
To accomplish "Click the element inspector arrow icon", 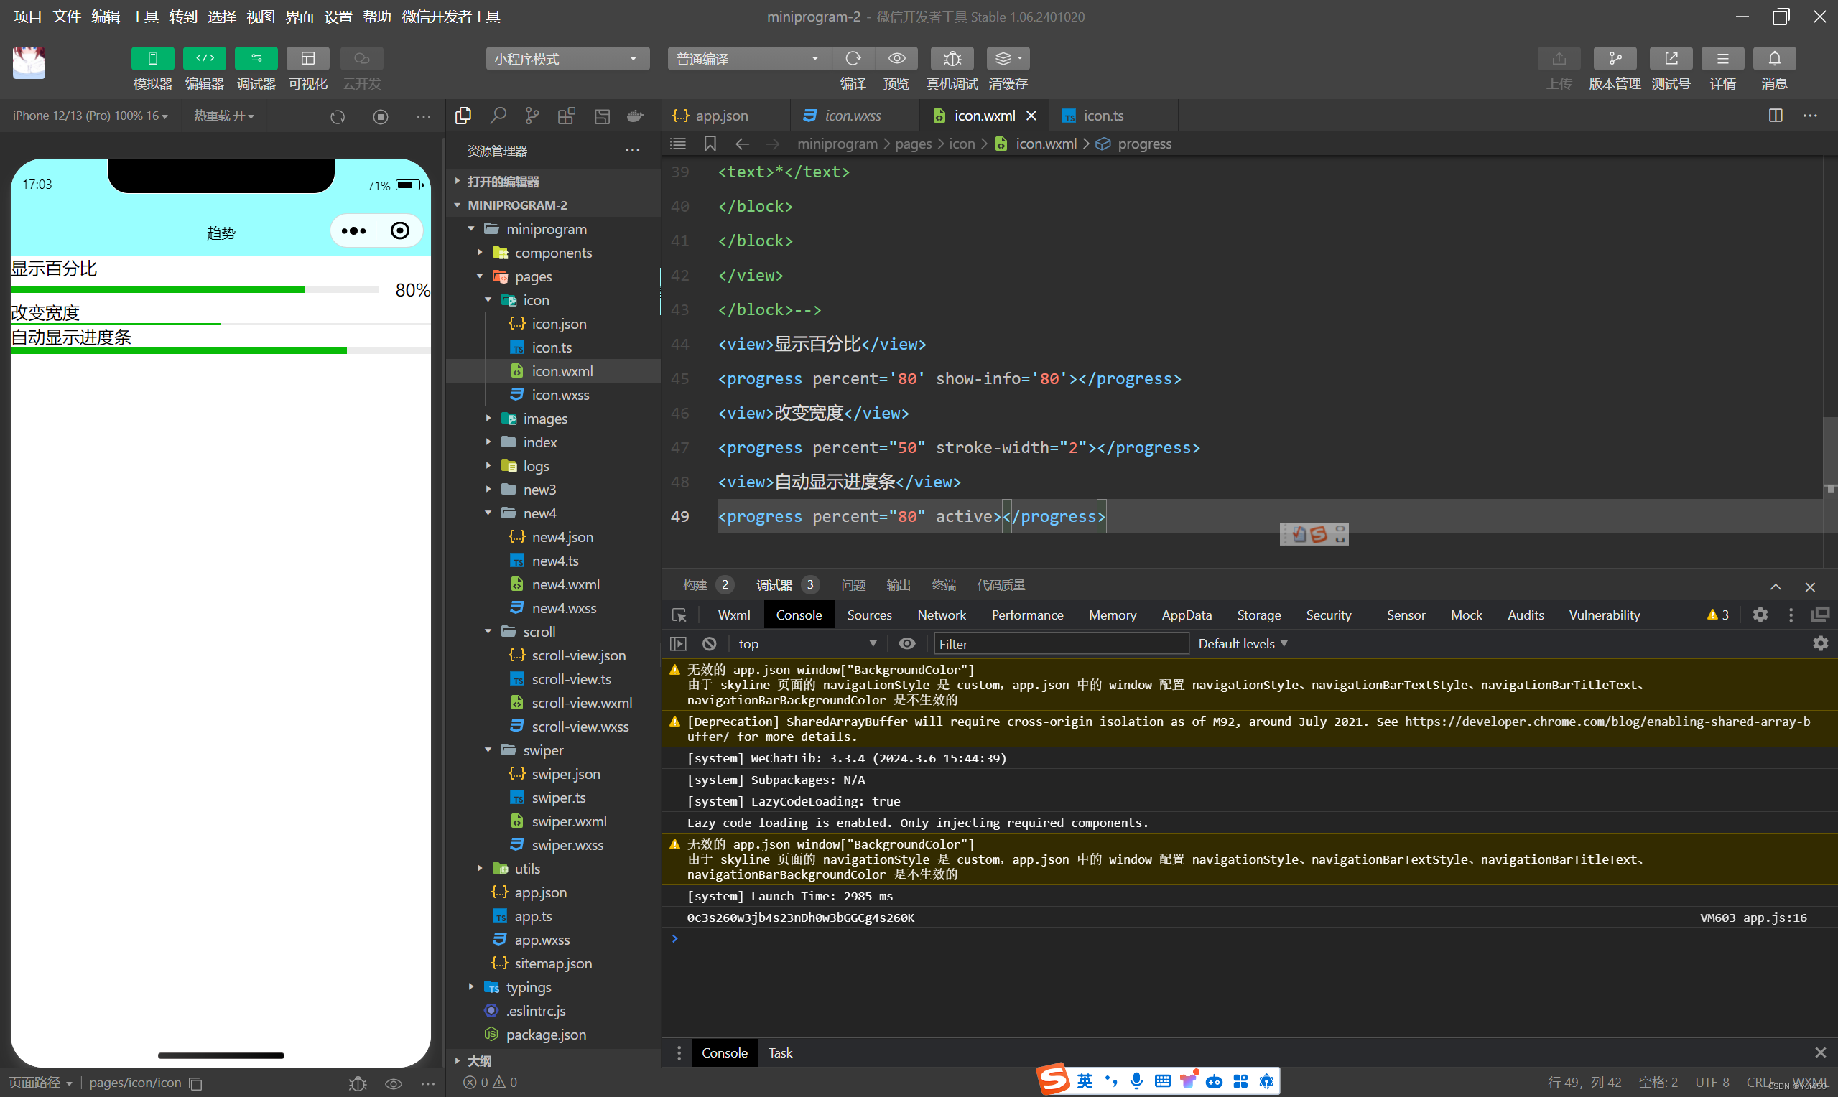I will 679,615.
